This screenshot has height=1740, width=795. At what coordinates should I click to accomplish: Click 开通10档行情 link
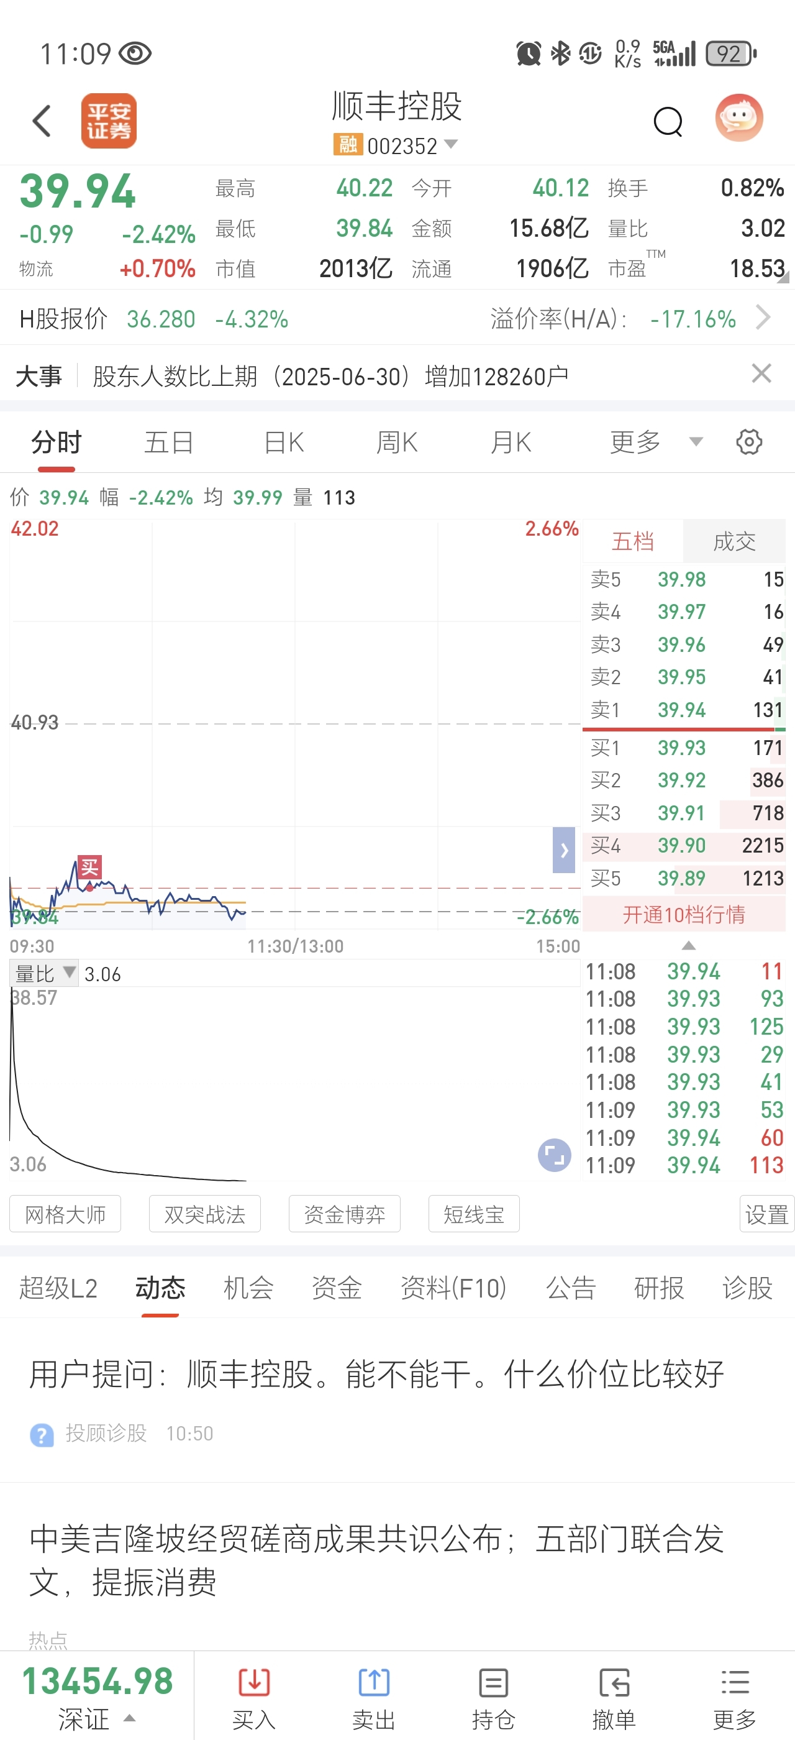[684, 915]
